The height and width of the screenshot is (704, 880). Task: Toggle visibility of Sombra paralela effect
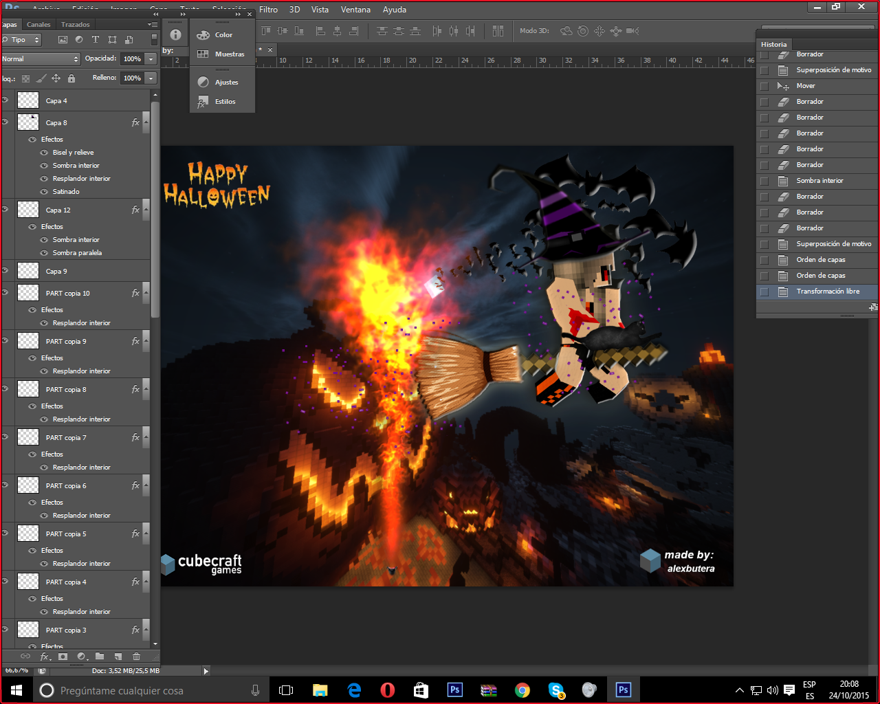click(44, 253)
